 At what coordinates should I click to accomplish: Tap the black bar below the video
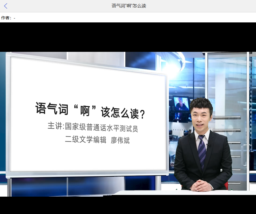click(128, 205)
